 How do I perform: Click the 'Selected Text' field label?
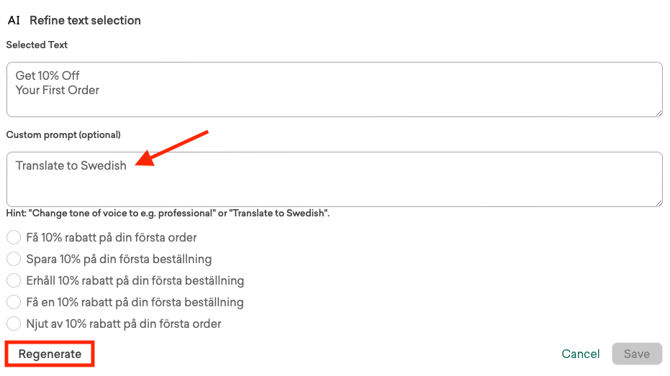[37, 45]
